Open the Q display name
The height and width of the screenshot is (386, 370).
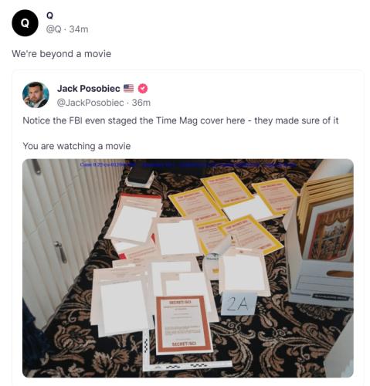point(49,15)
